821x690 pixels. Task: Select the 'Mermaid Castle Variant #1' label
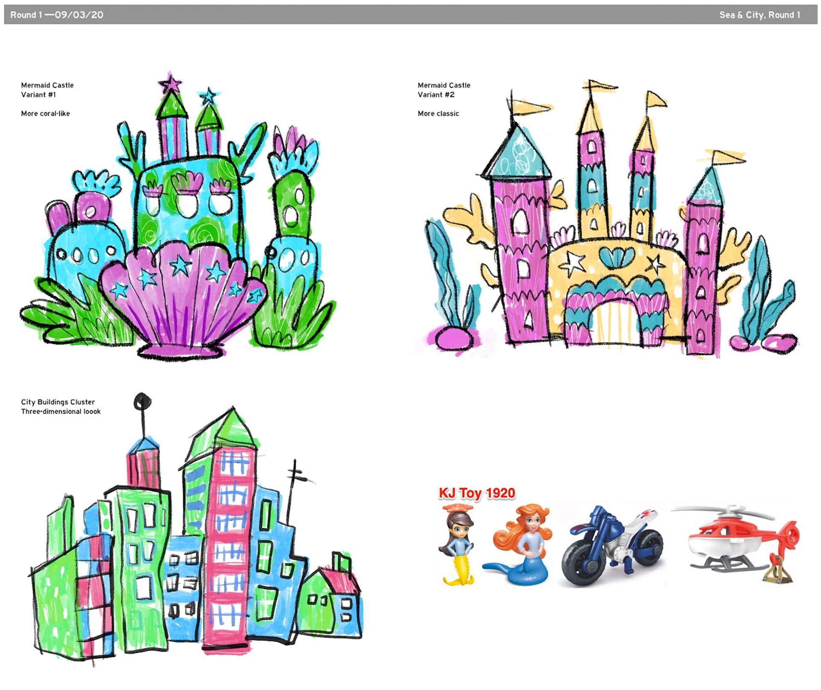tap(47, 90)
